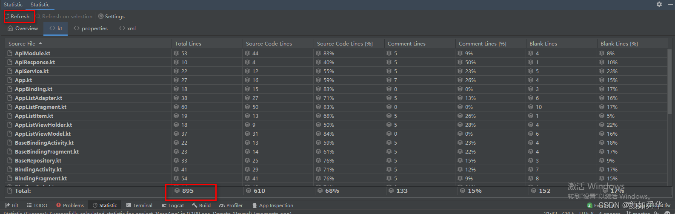Open the xml statistics tab
This screenshot has width=675, height=214.
coord(128,29)
